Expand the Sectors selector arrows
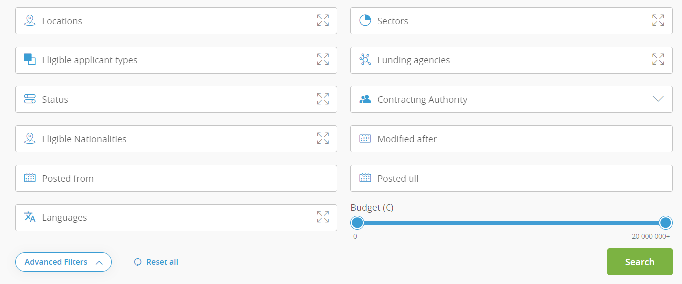 click(x=658, y=20)
